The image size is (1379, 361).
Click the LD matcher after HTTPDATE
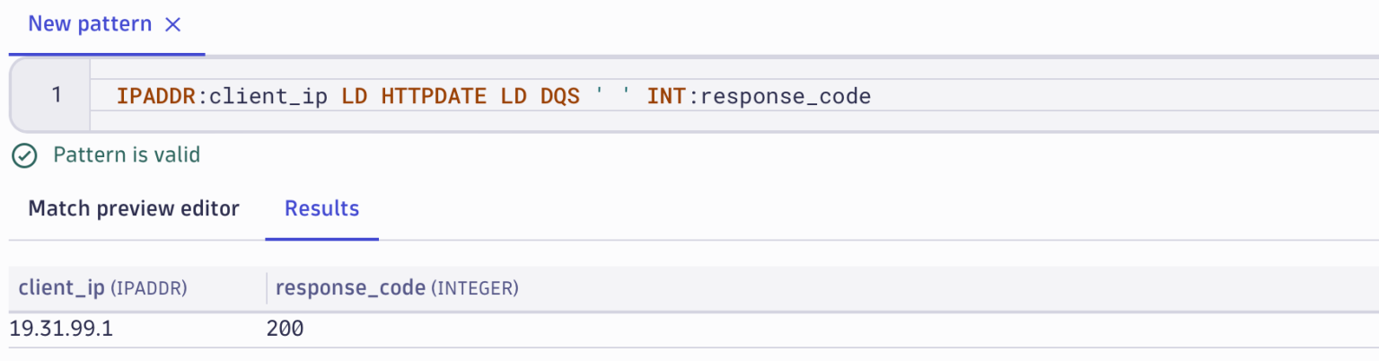pos(514,95)
